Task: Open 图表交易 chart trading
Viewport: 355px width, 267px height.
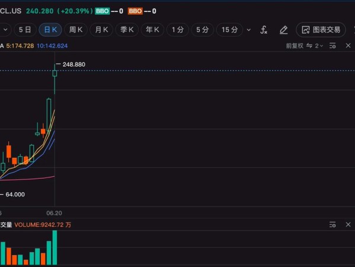Action: click(x=321, y=30)
